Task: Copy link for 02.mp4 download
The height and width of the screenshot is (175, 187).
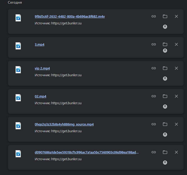Action: tap(154, 96)
